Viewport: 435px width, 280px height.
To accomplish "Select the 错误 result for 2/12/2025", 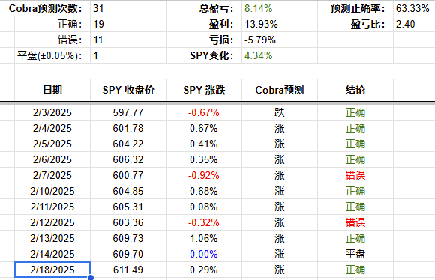I will coord(355,222).
